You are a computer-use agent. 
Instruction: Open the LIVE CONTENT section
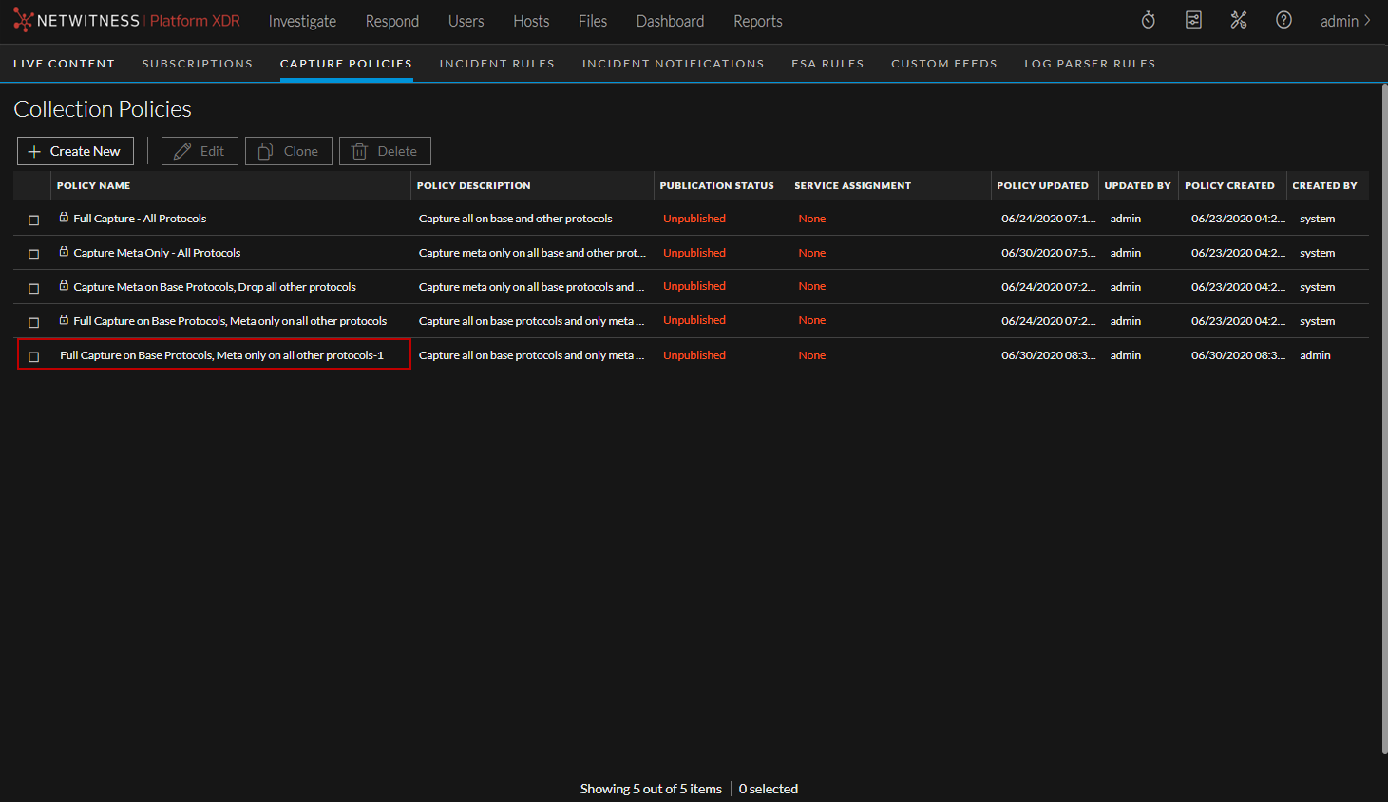pos(64,63)
